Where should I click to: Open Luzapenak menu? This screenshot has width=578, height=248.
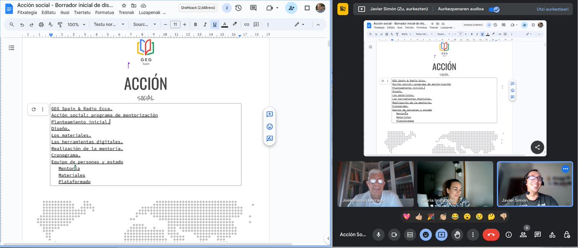151,13
